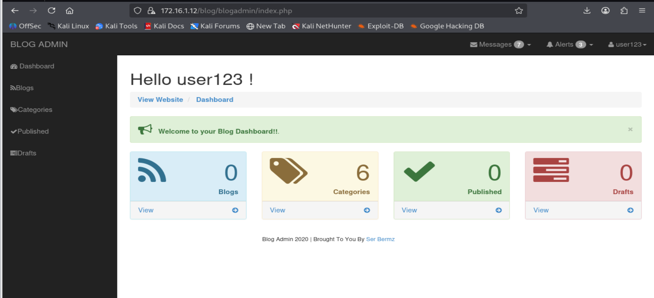This screenshot has height=298, width=654.
Task: Click the insecure connection lock icon
Action: (151, 11)
